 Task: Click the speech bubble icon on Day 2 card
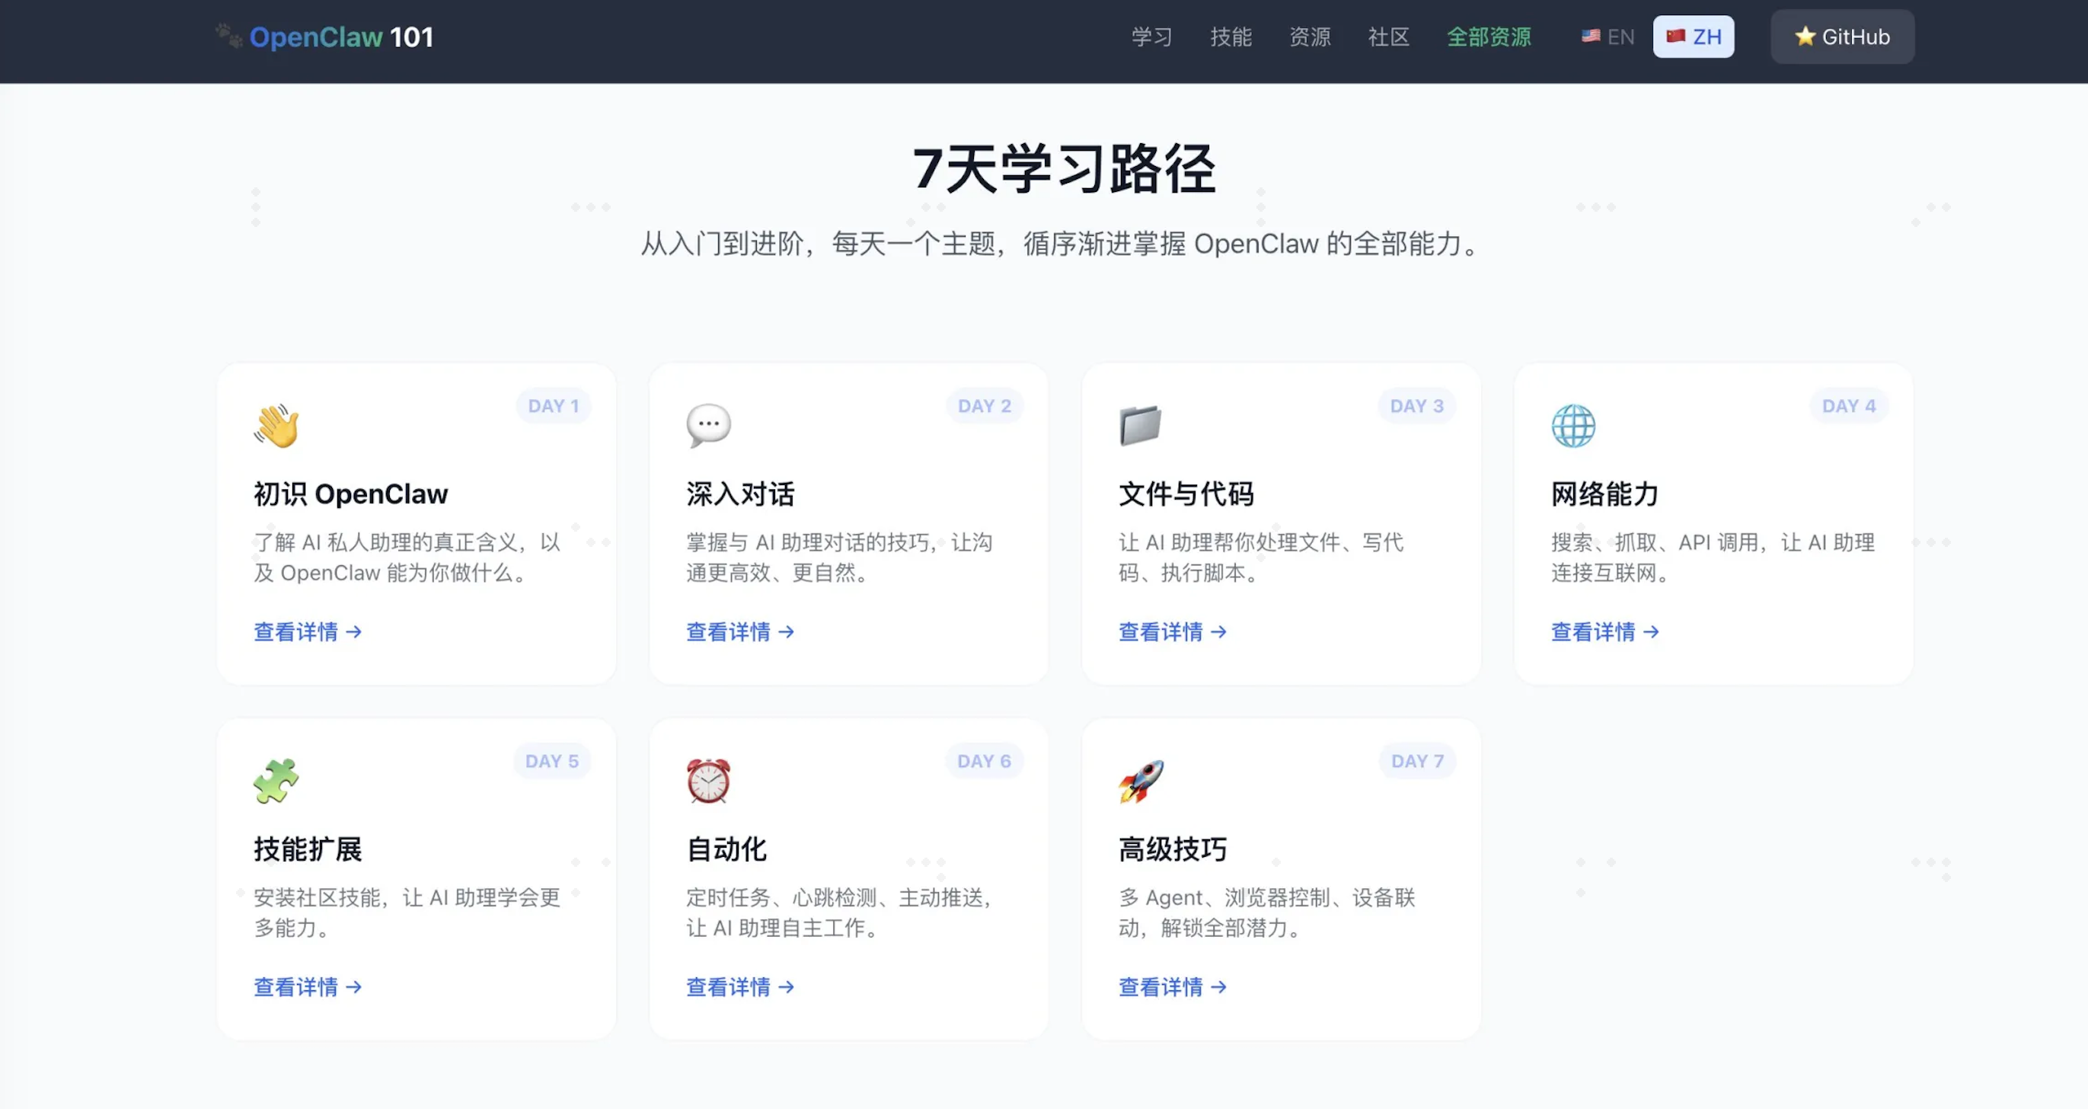pos(708,425)
